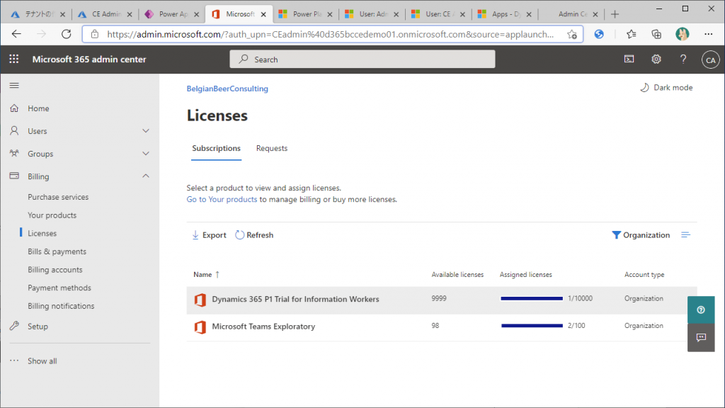Screen dimensions: 725x408
Task: Click the Account type column header
Action: point(644,275)
